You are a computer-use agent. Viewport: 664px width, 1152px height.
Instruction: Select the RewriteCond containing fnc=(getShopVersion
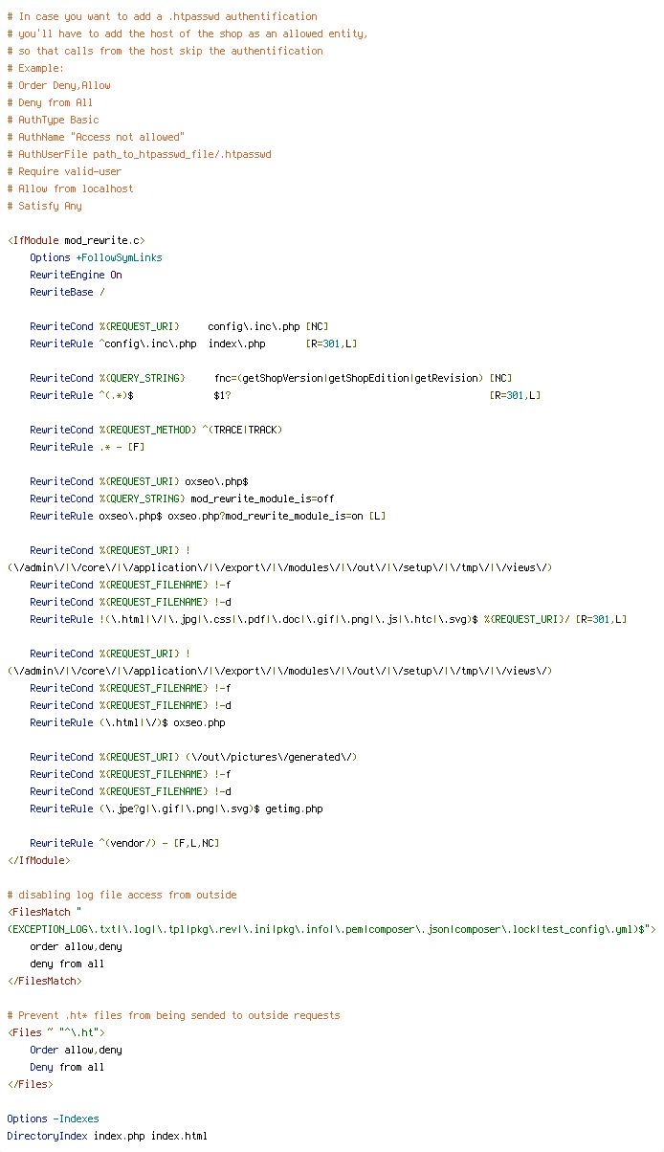click(271, 378)
